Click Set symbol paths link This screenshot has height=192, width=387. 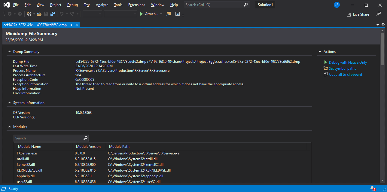pyautogui.click(x=342, y=69)
